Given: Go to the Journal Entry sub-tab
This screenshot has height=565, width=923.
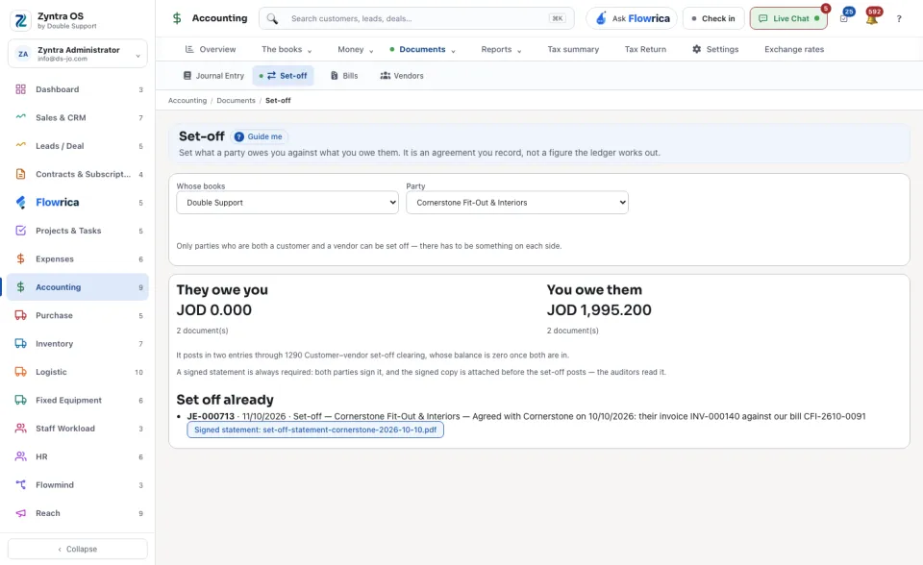Looking at the screenshot, I should click(213, 75).
